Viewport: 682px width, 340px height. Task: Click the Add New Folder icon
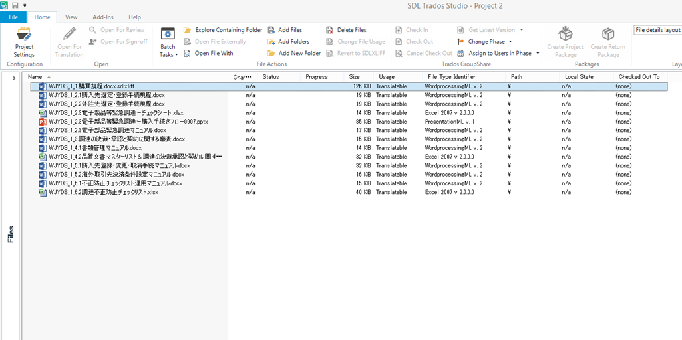(271, 53)
